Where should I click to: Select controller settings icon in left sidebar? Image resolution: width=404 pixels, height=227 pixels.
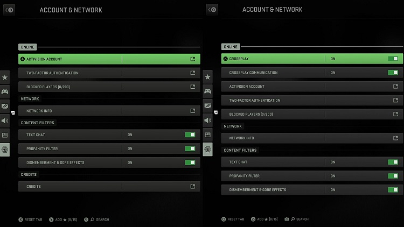click(5, 92)
